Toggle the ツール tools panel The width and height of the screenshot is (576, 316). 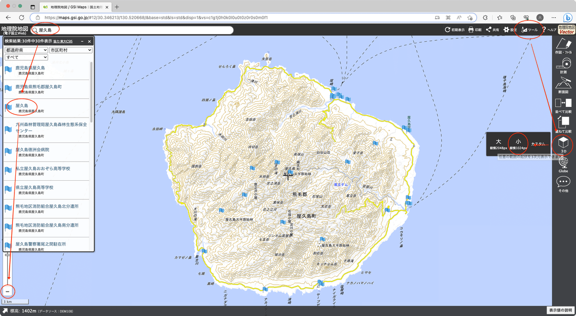tap(529, 30)
